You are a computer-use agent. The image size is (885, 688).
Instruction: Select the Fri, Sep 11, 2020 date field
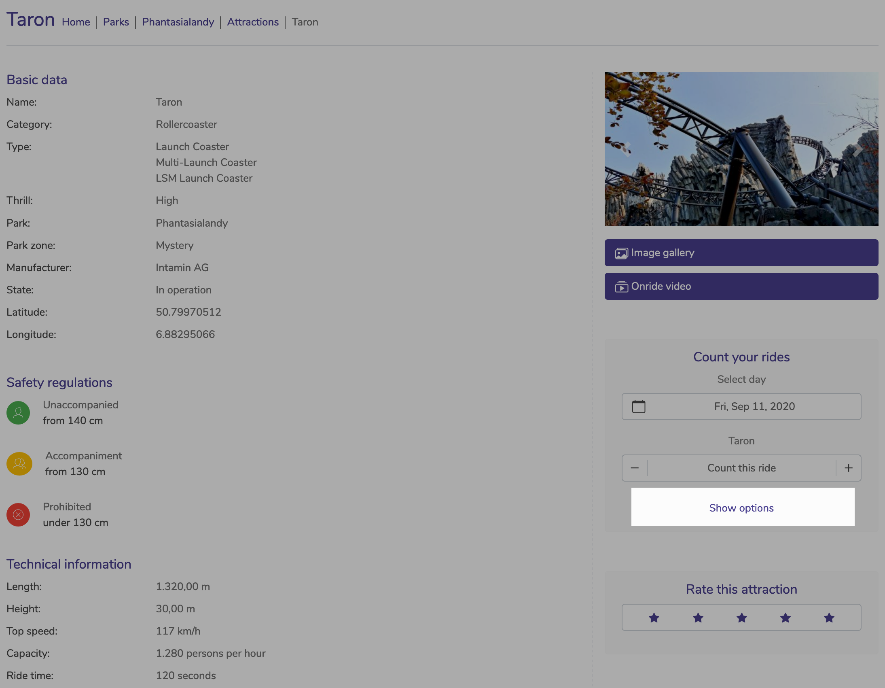741,406
